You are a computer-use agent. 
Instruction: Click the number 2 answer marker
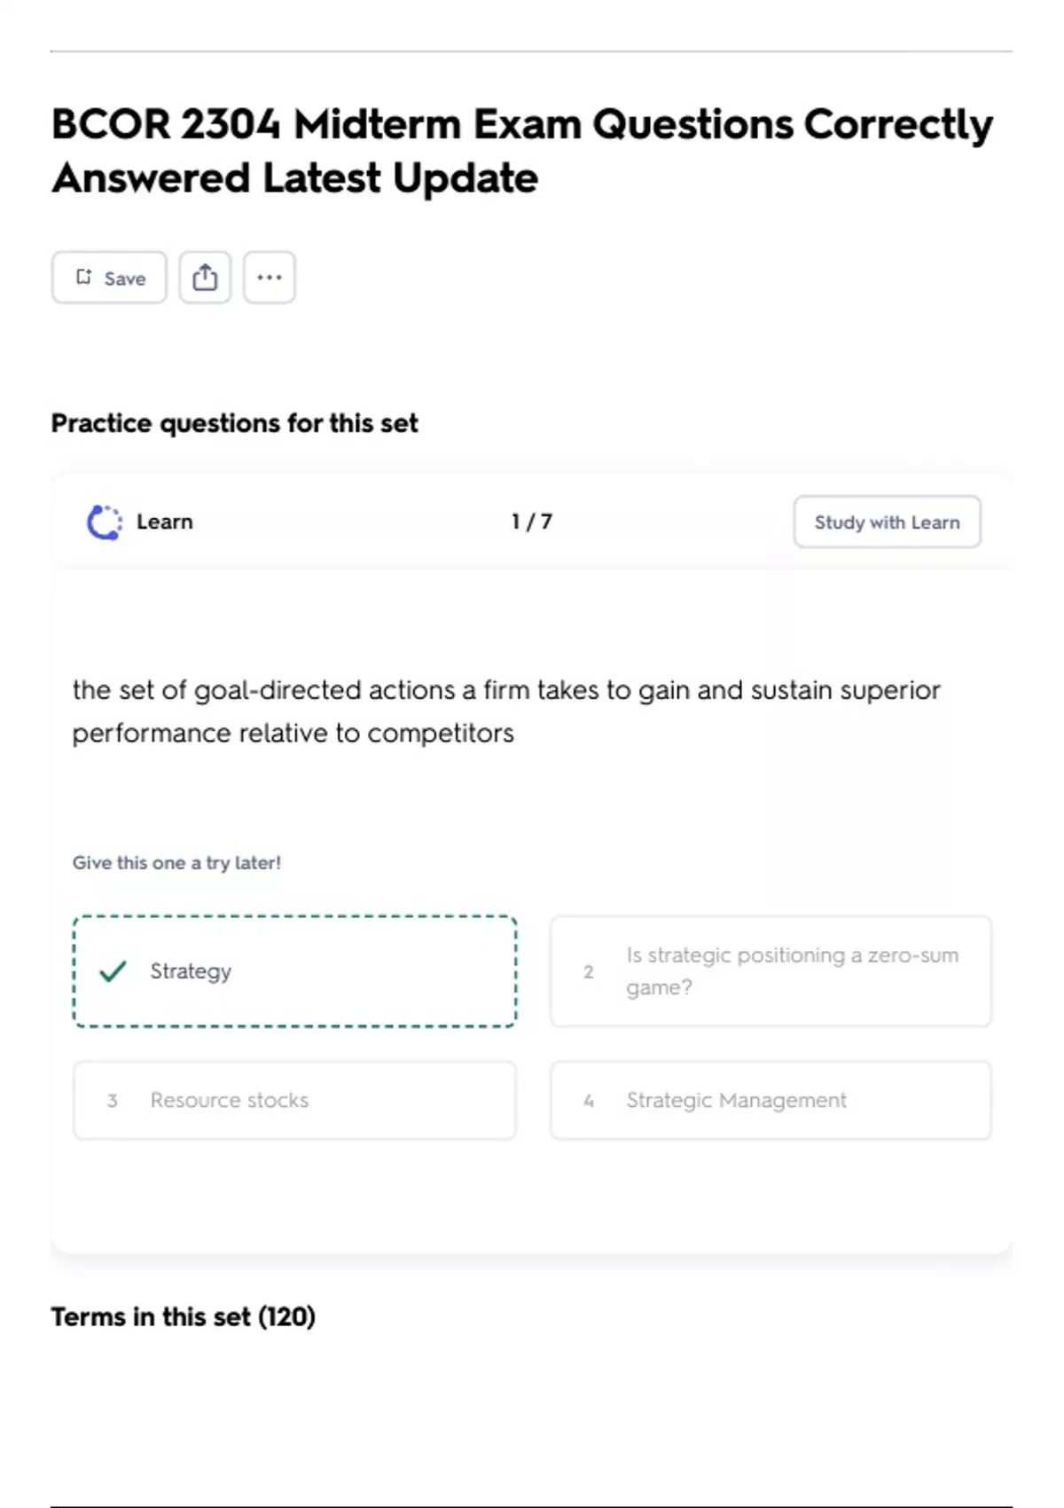[x=588, y=972]
